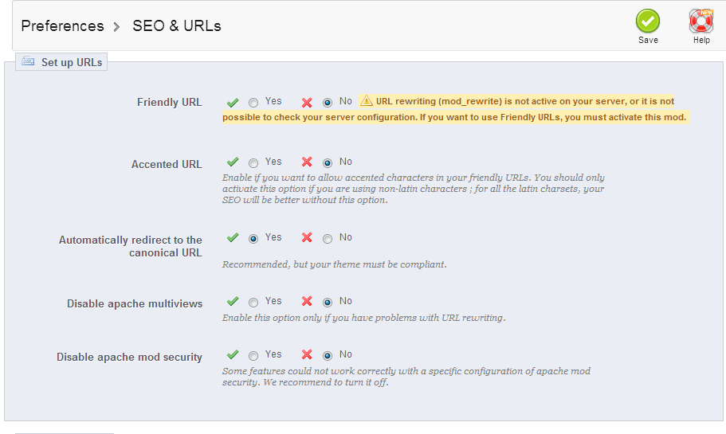Click the Set up URLs keyboard icon

29,61
